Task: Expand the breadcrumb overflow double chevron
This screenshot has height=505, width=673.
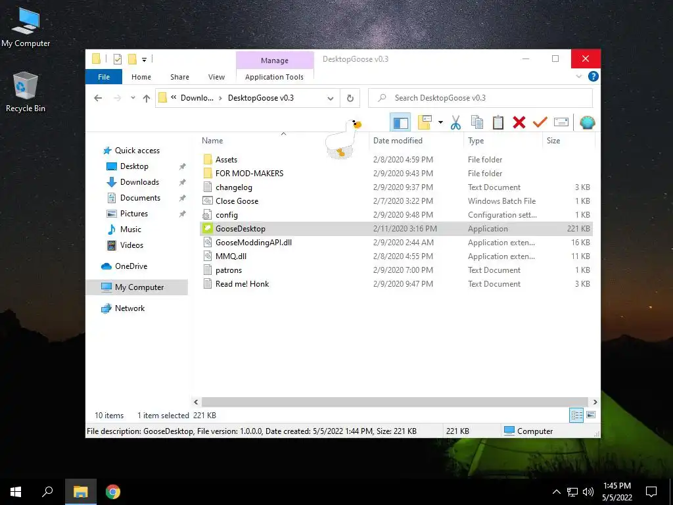Action: (x=174, y=97)
